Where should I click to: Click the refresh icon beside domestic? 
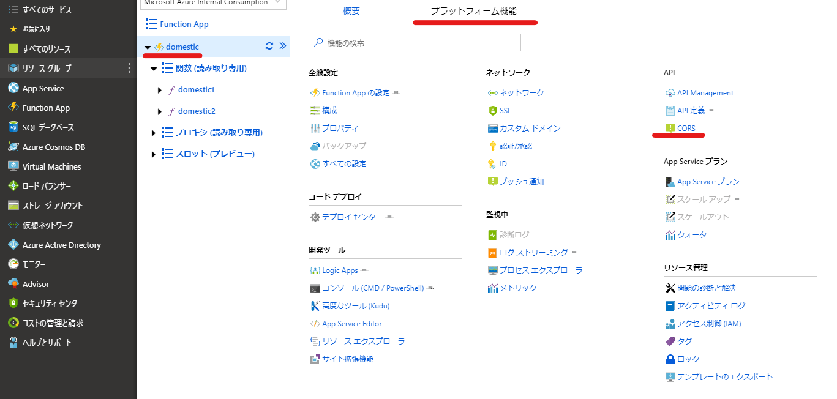(x=269, y=47)
